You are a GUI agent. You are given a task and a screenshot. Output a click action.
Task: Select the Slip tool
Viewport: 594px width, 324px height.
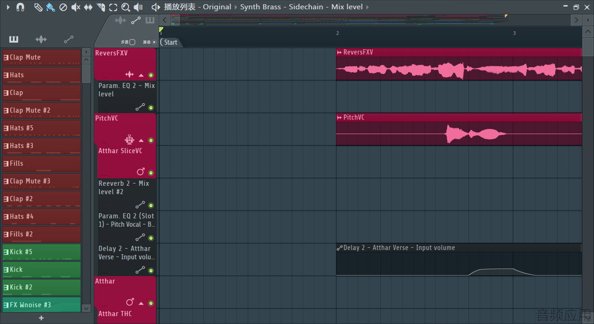tap(88, 7)
